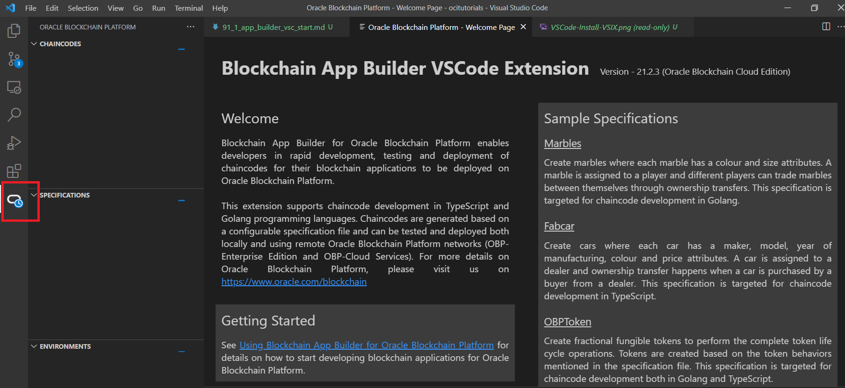Collapse the Chaincodes section
The width and height of the screenshot is (845, 388).
(34, 44)
